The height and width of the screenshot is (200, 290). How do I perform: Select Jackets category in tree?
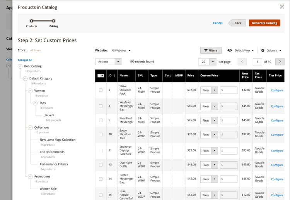point(49,115)
